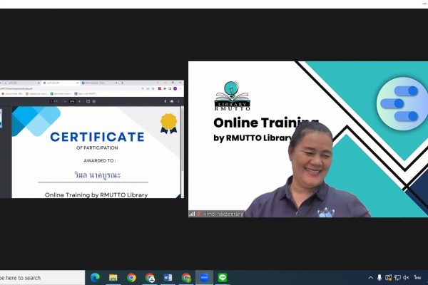Click the PDF zoom in button
Viewport: 428px width, 285px height.
(x=79, y=101)
